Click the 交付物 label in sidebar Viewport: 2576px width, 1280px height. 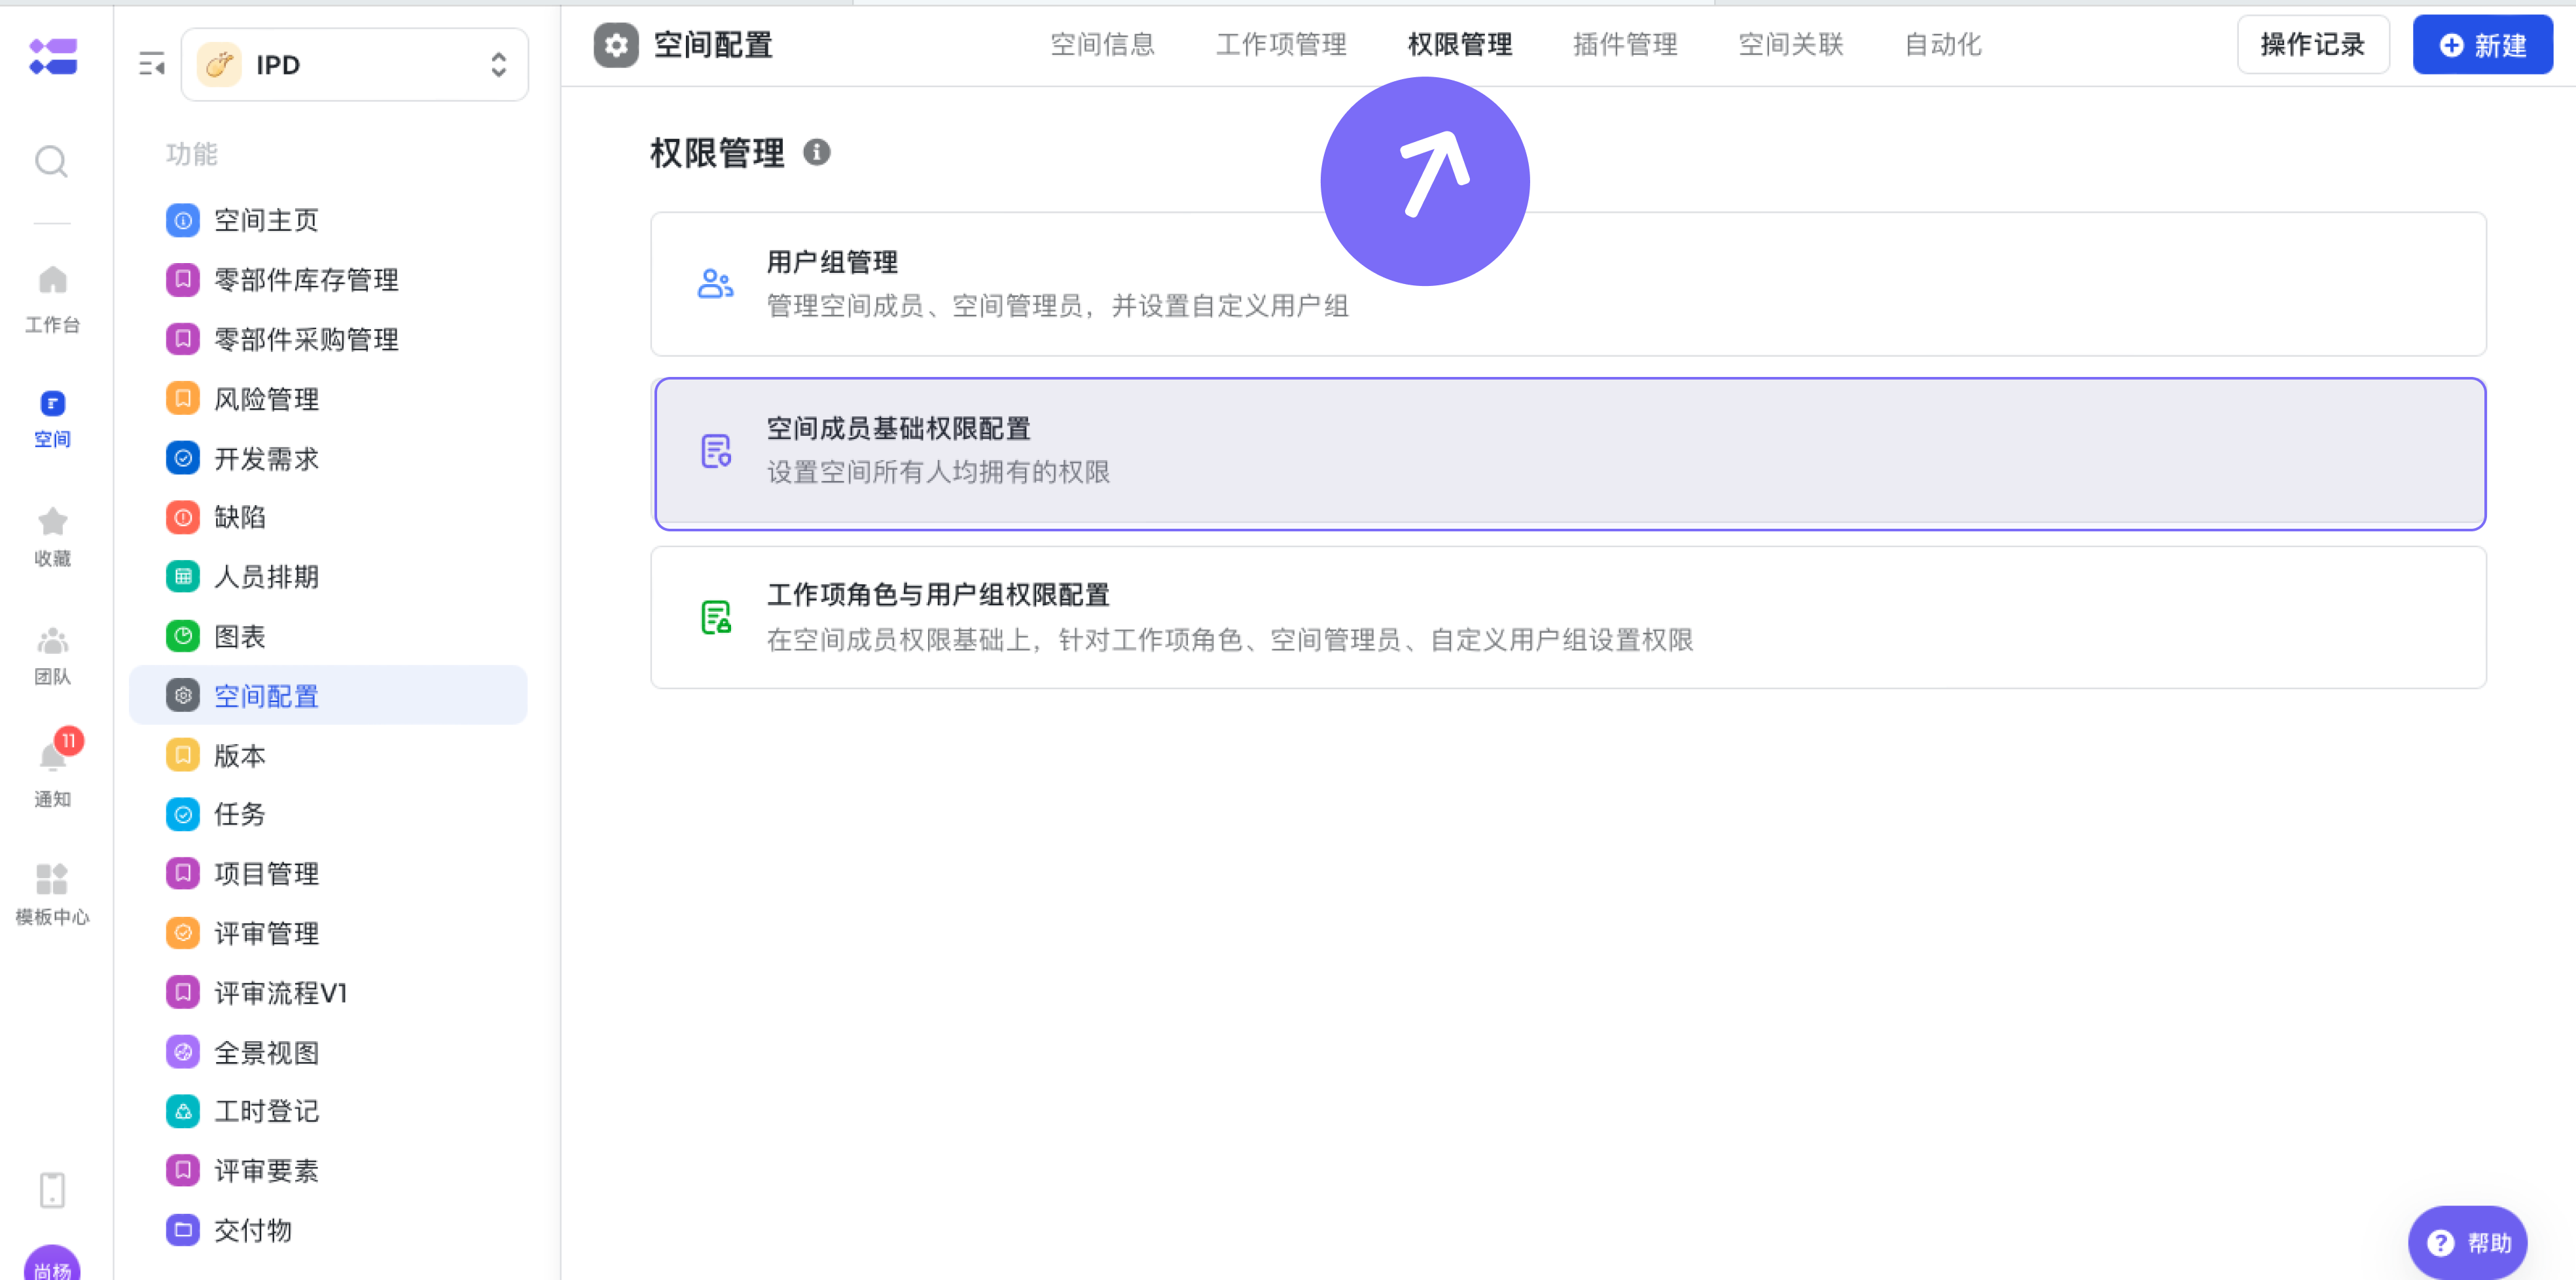point(253,1230)
